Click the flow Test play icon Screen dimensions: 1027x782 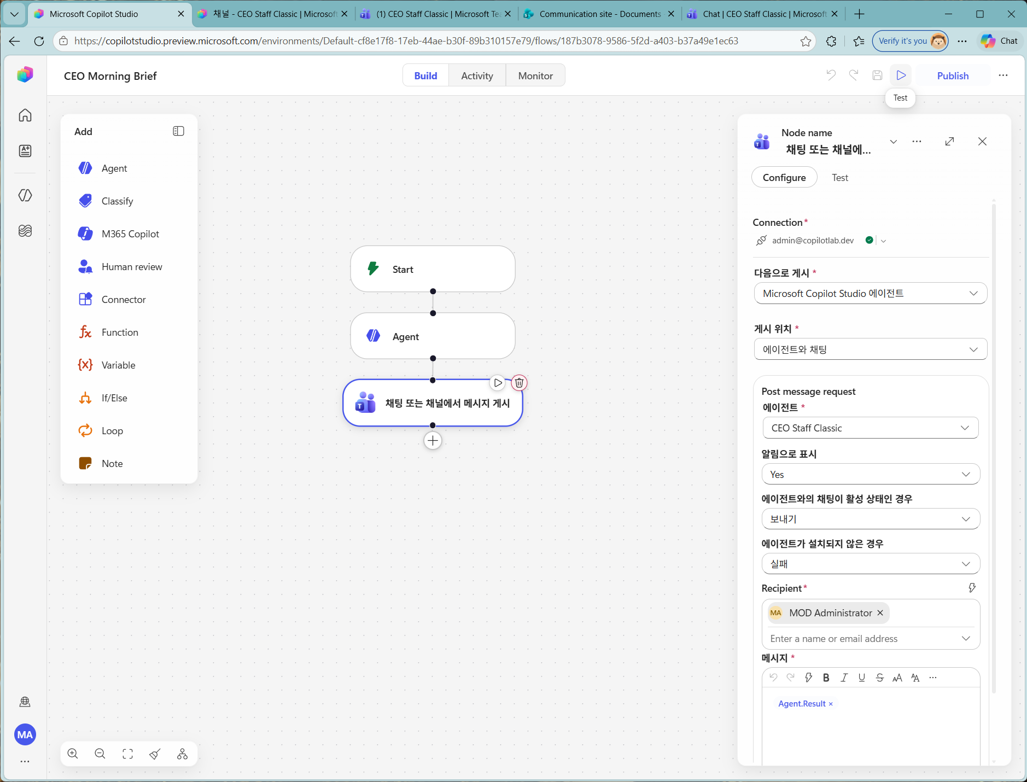(x=901, y=75)
